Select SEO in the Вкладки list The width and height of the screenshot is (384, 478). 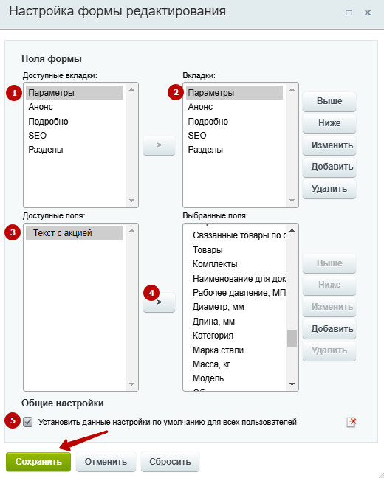point(197,135)
